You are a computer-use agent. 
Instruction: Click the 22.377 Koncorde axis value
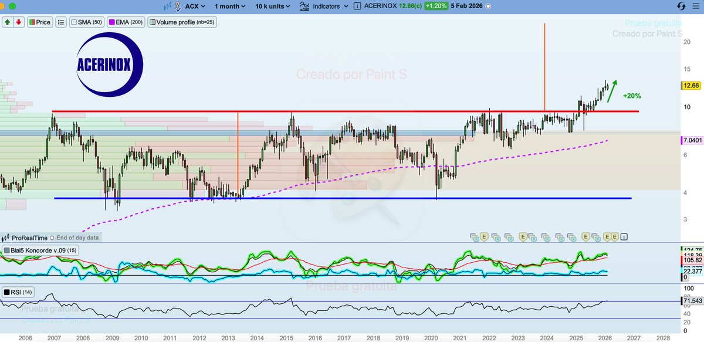point(692,270)
